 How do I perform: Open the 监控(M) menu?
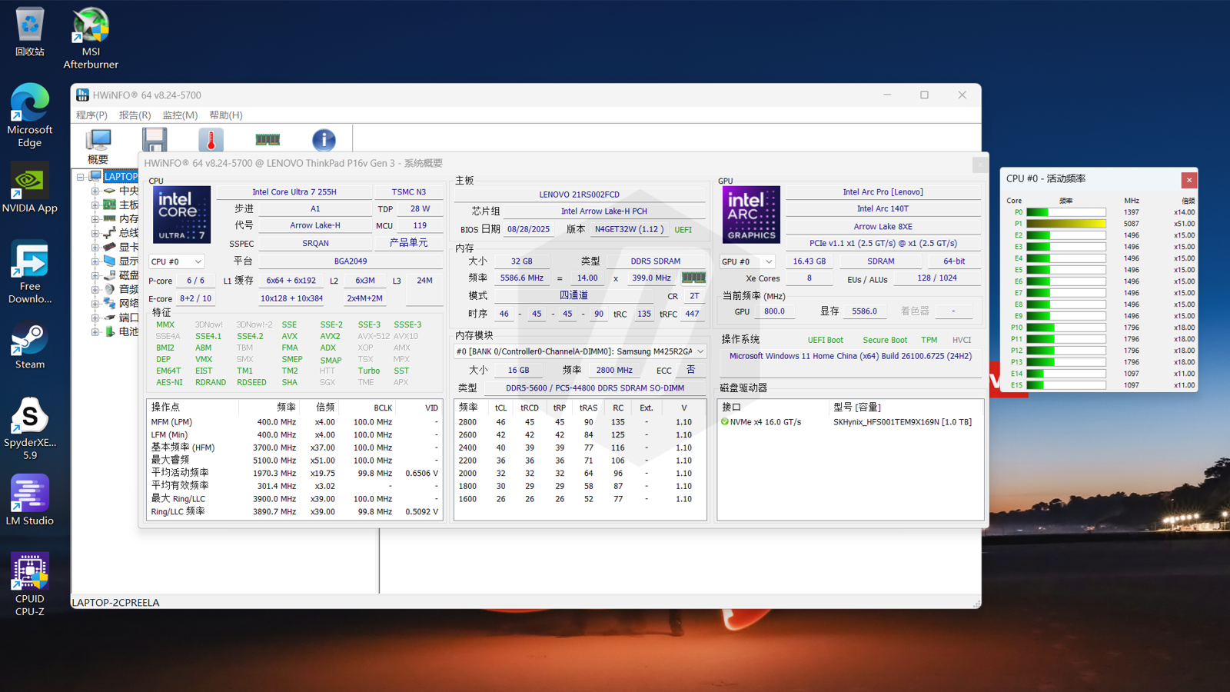180,115
